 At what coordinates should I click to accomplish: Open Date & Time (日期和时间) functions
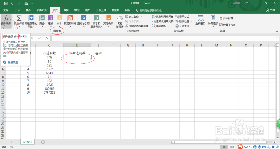click(x=70, y=20)
